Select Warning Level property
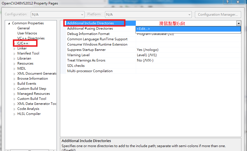The width and height of the screenshot is (247, 151). (78, 55)
